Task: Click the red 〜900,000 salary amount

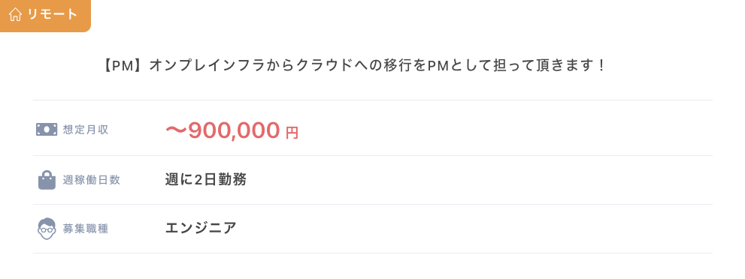Action: coord(222,130)
